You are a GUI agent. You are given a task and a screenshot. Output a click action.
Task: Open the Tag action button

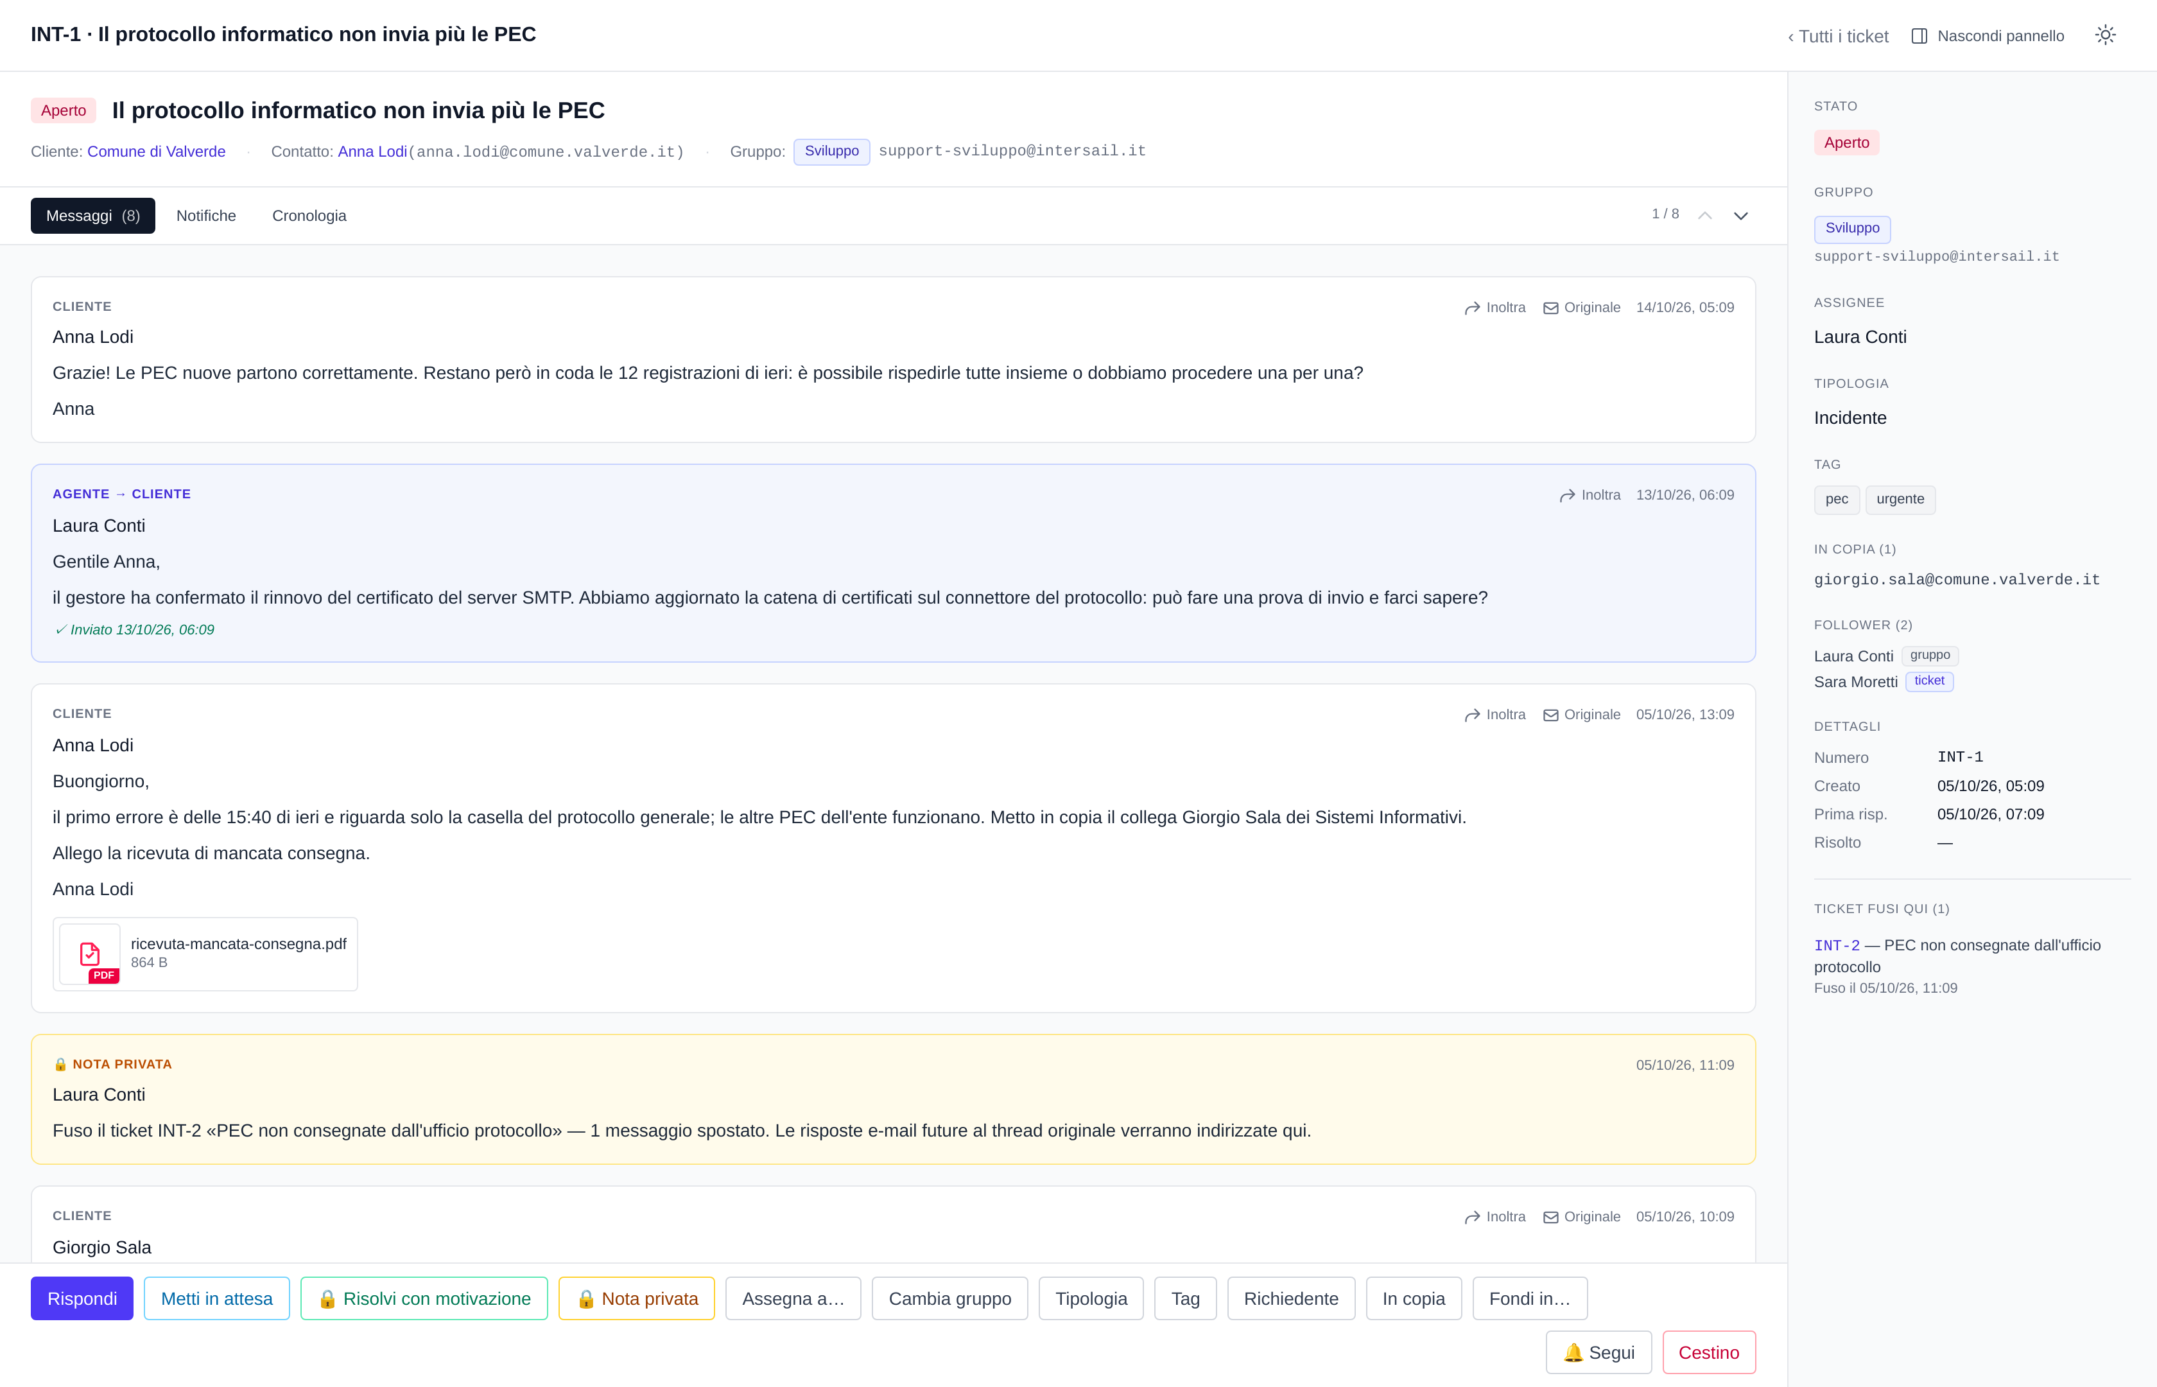tap(1186, 1298)
